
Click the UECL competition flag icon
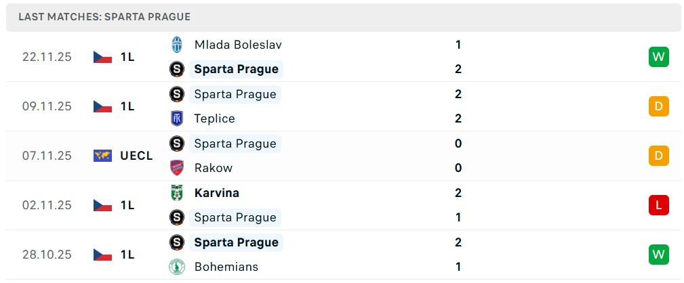102,156
